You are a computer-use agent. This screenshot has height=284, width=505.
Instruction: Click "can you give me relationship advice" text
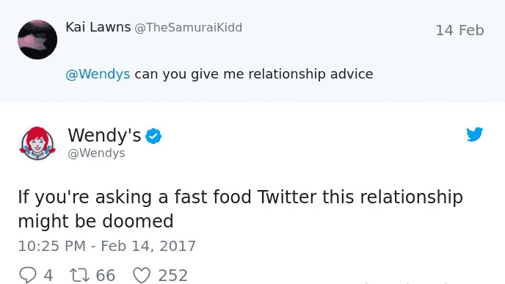(254, 74)
